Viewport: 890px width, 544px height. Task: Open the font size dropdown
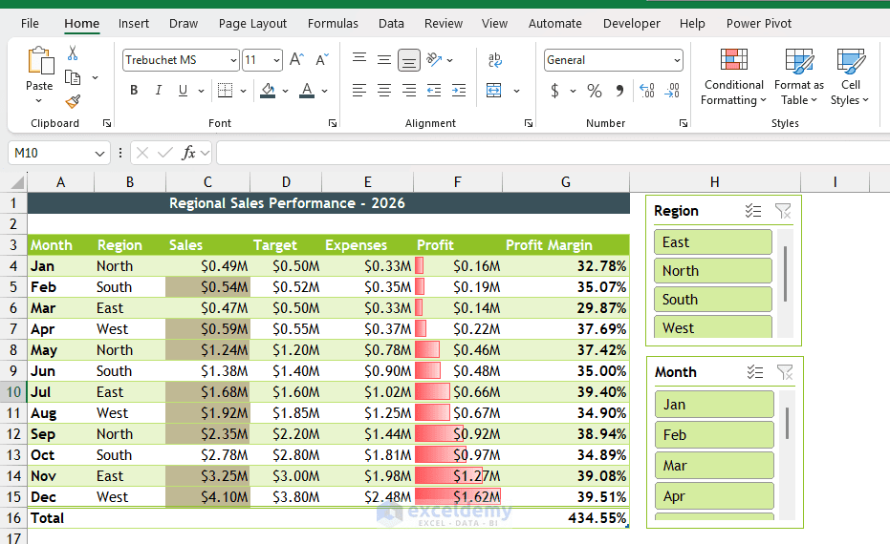click(x=276, y=60)
